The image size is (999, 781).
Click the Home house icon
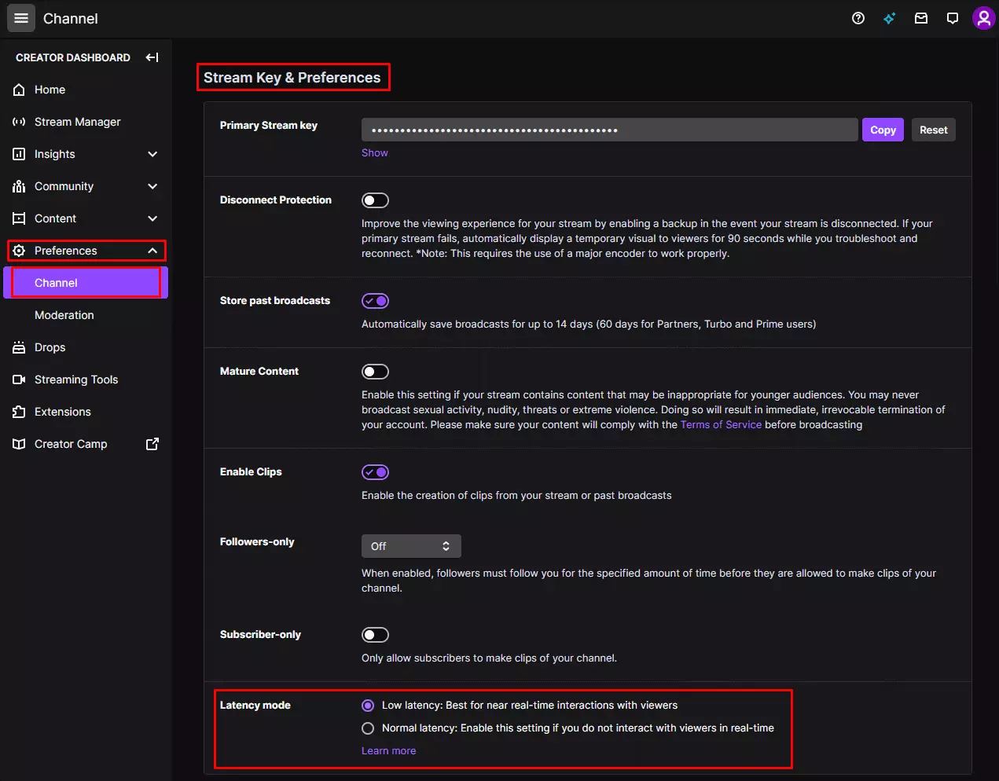(19, 90)
